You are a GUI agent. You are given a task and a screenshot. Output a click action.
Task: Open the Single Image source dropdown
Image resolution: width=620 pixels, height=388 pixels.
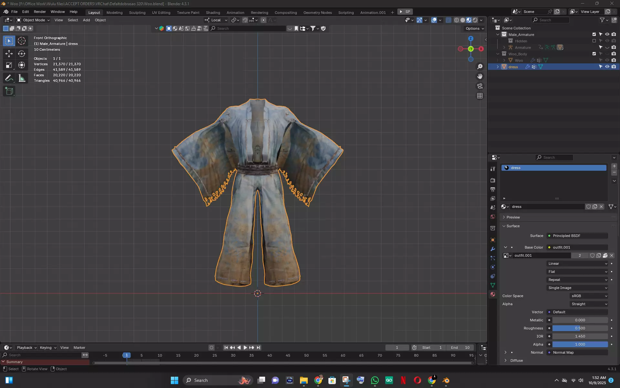click(x=577, y=288)
